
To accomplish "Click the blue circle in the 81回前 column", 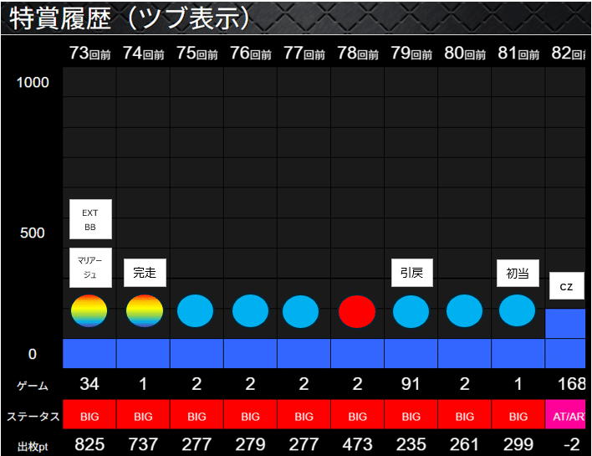I will tap(518, 310).
